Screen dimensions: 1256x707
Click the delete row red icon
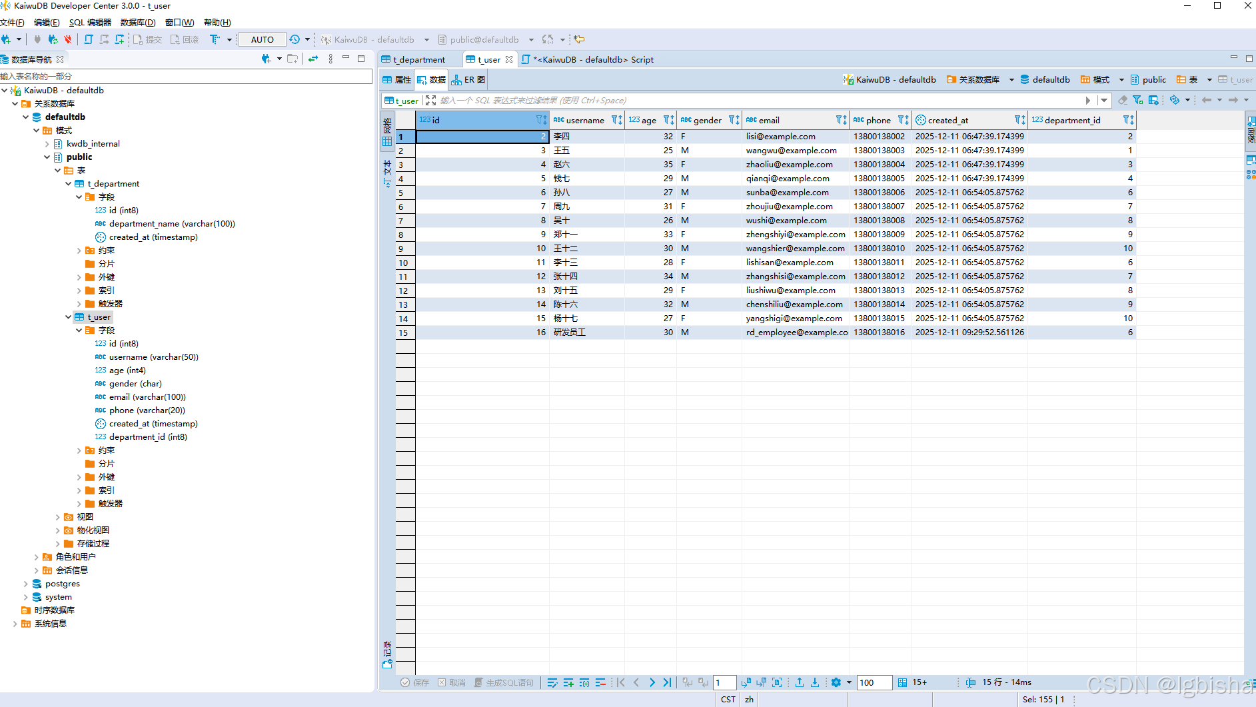click(x=600, y=682)
